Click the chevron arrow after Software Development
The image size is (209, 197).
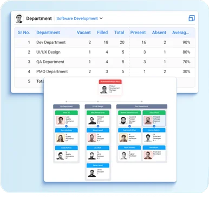click(x=101, y=18)
